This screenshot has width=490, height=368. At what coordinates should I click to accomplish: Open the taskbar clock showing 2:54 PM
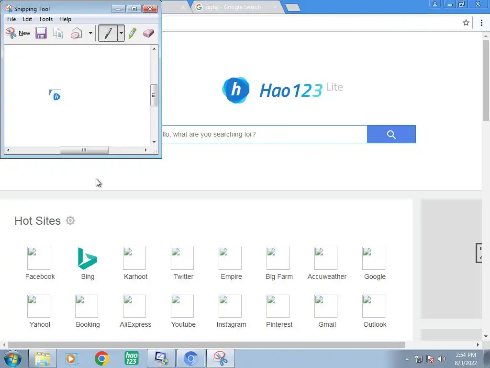466,359
